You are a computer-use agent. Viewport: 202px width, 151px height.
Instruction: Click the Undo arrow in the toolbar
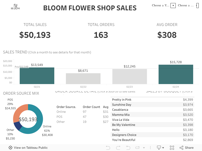pyautogui.click(x=108, y=148)
